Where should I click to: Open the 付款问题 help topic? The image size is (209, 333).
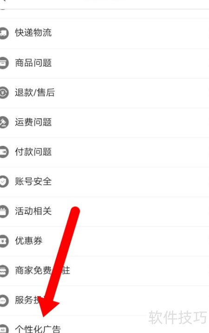[x=104, y=152]
